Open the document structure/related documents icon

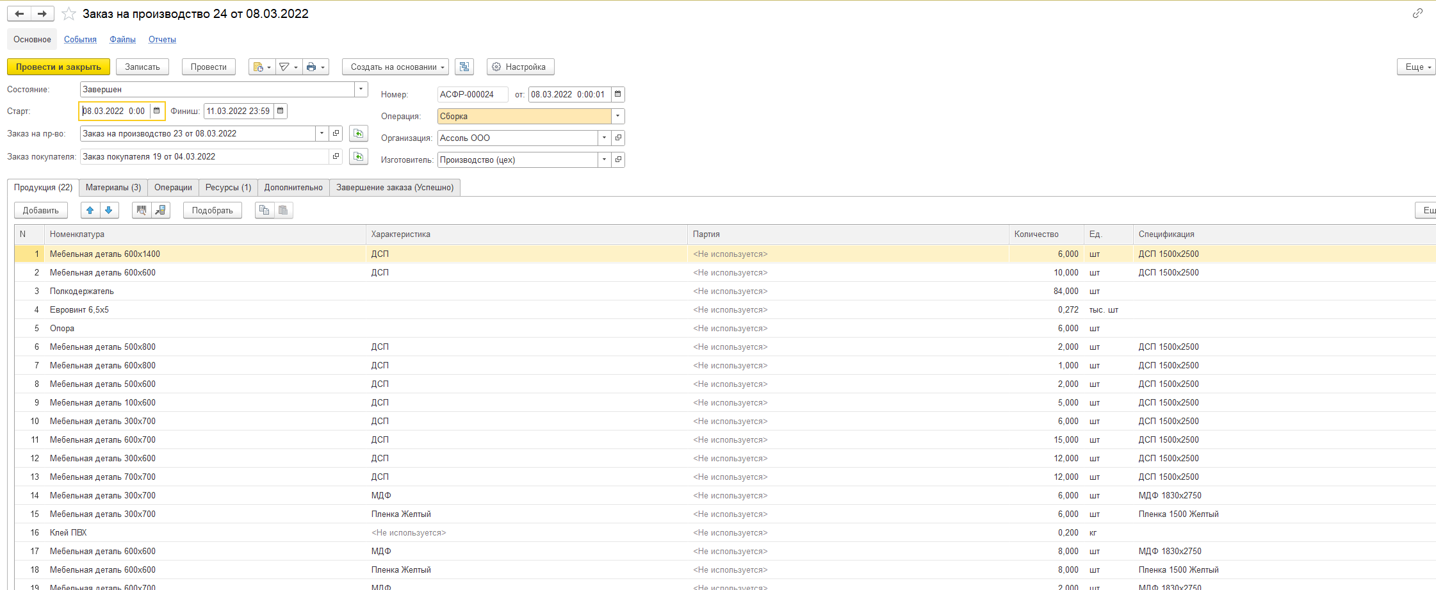click(464, 67)
